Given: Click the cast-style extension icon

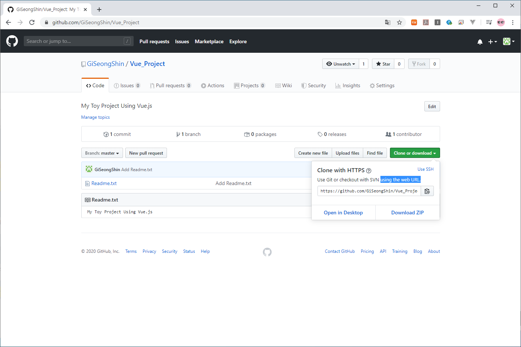Looking at the screenshot, I should pyautogui.click(x=461, y=22).
